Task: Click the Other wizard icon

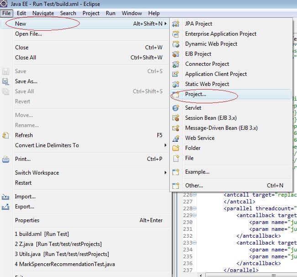Action: point(176,186)
